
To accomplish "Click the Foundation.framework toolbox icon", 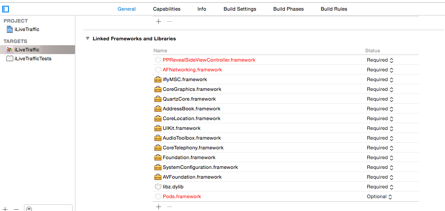I will pyautogui.click(x=158, y=157).
